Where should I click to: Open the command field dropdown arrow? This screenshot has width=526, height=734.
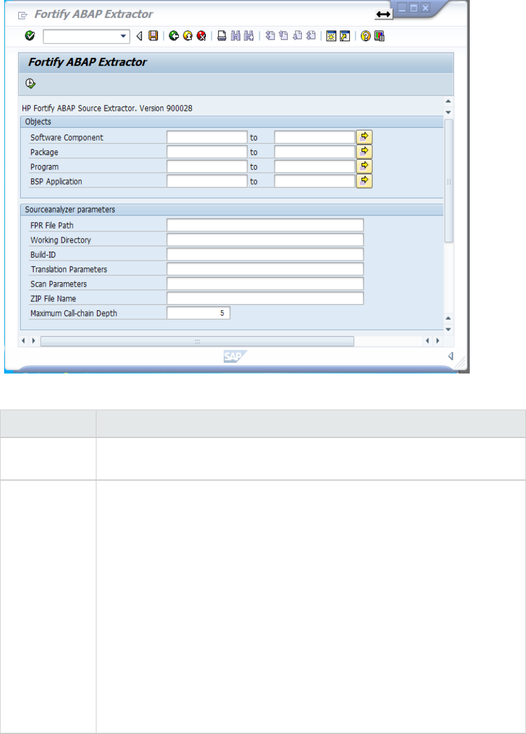pyautogui.click(x=124, y=36)
